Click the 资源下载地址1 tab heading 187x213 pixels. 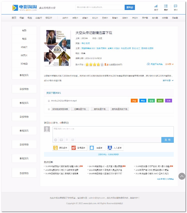pyautogui.click(x=54, y=93)
